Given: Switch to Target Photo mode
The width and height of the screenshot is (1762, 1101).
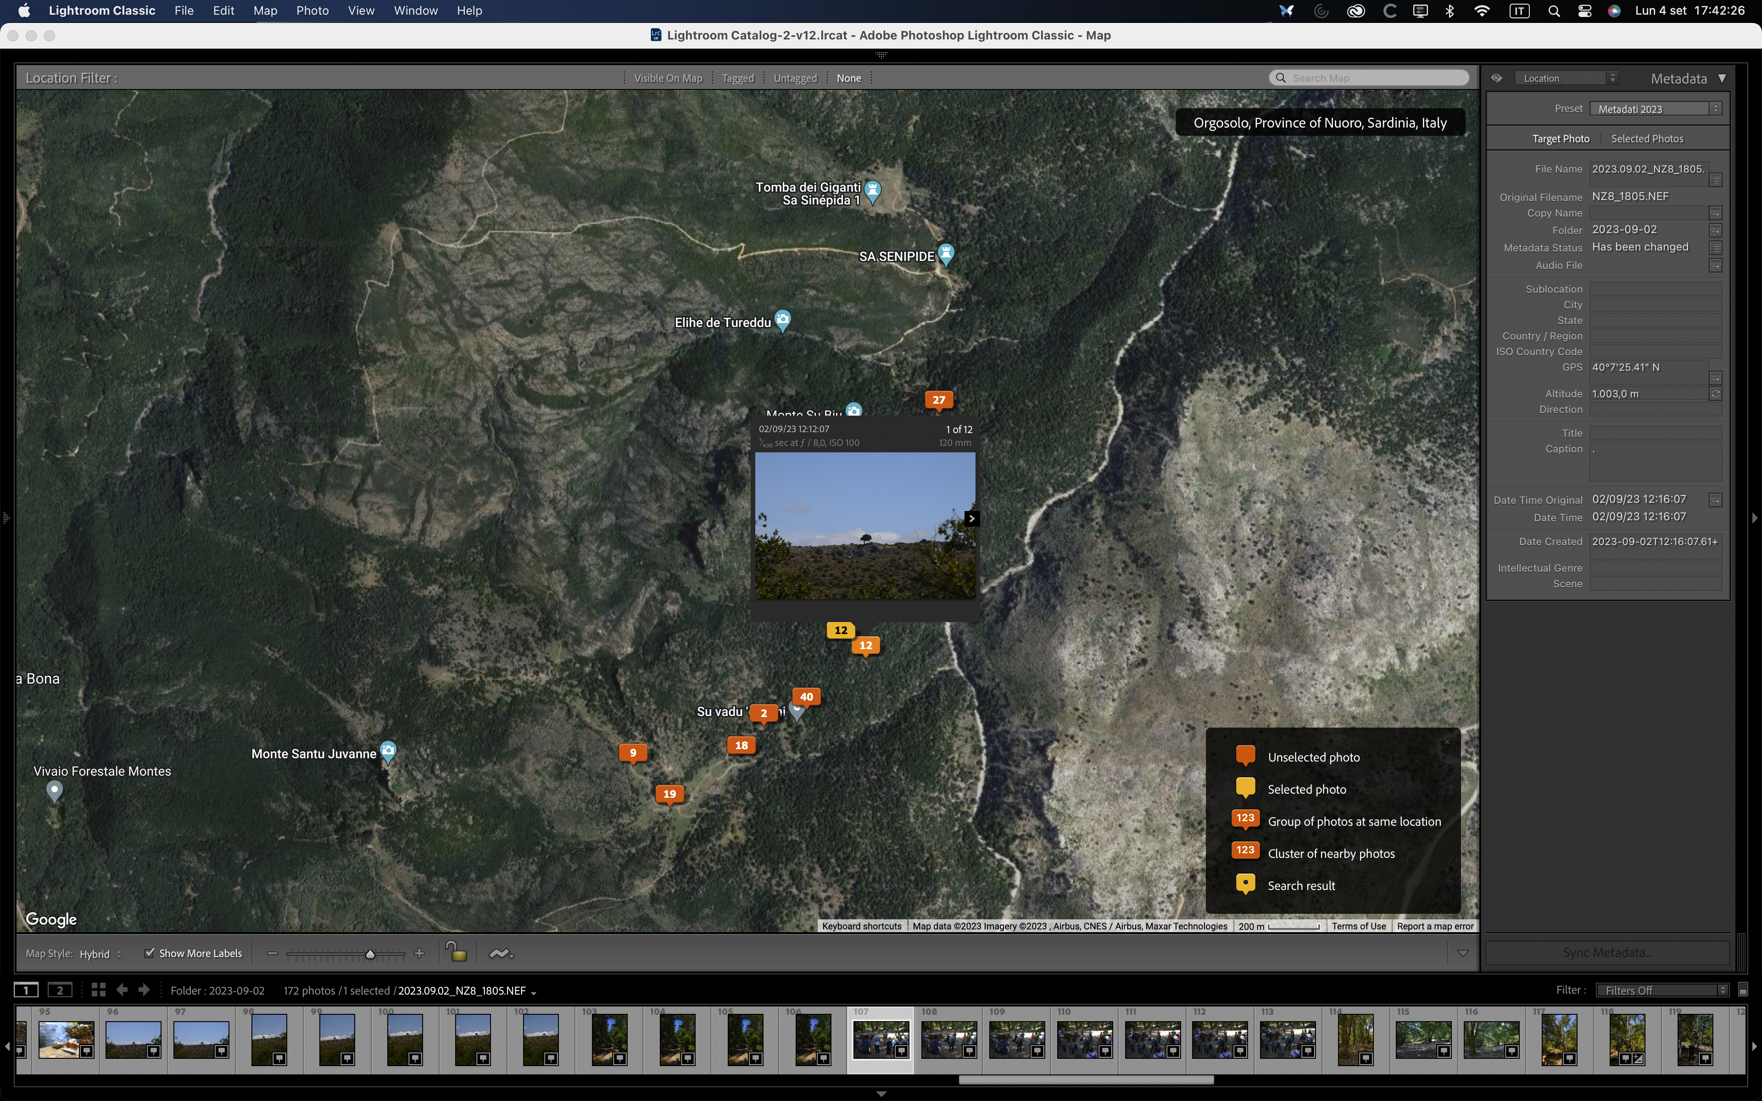Looking at the screenshot, I should pyautogui.click(x=1560, y=139).
